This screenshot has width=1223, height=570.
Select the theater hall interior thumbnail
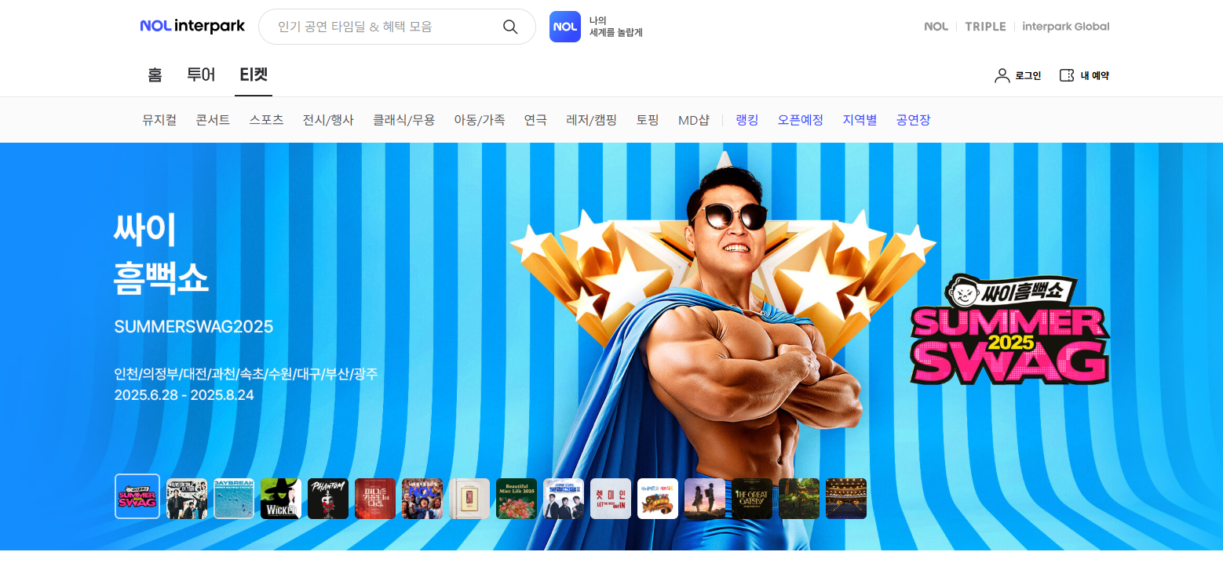[846, 499]
